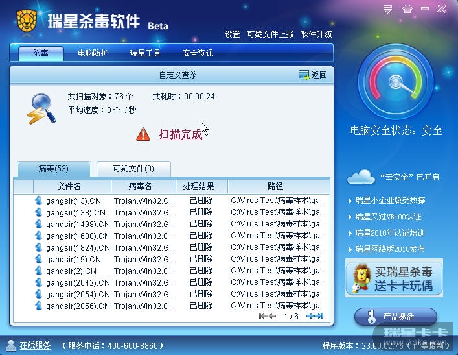Click 软件升级 update link
The image size is (458, 355).
316,34
